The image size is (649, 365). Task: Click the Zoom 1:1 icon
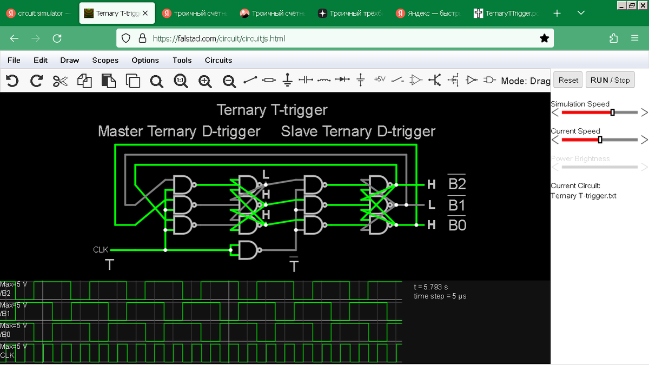click(x=181, y=81)
